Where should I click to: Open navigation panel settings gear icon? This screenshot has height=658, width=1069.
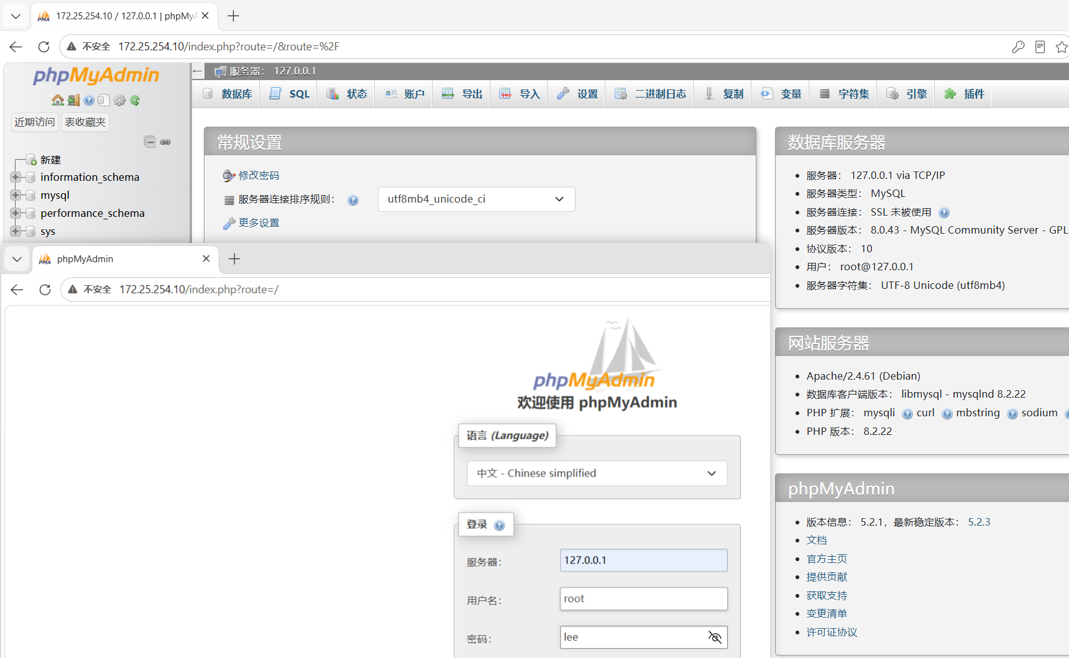pyautogui.click(x=119, y=100)
